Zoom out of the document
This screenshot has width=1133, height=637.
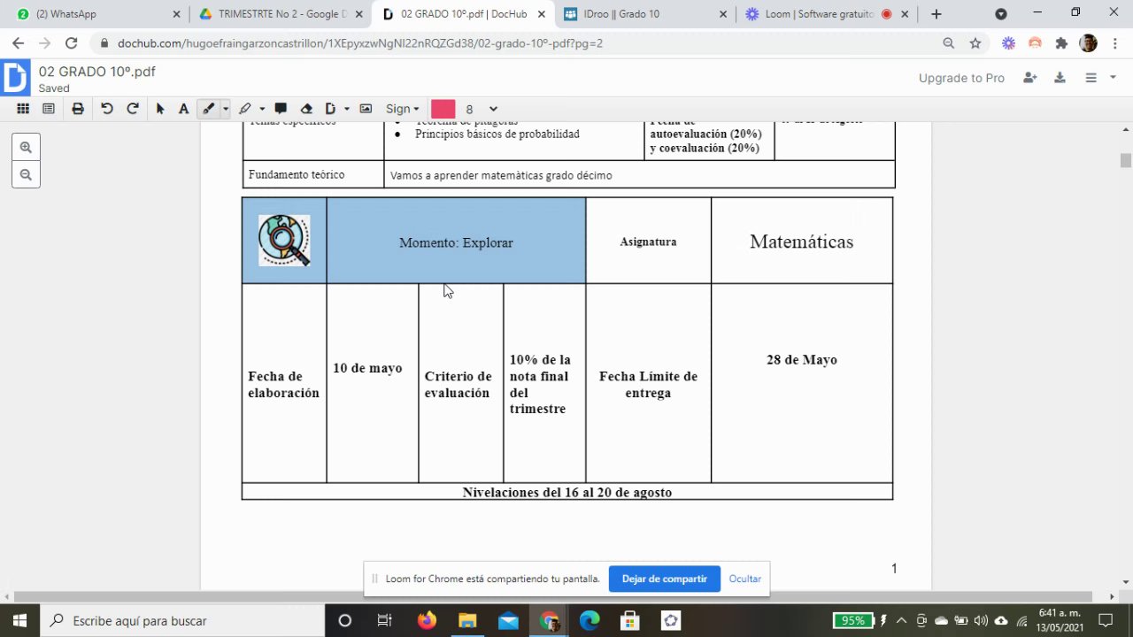[26, 175]
